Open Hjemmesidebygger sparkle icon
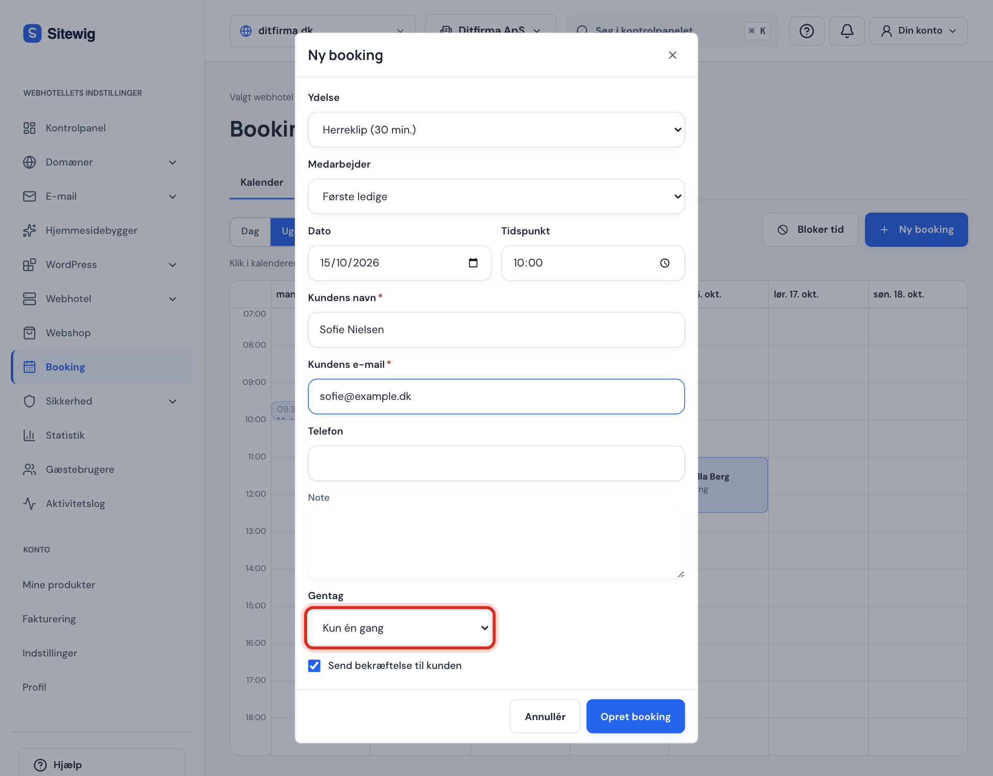The height and width of the screenshot is (776, 993). (x=29, y=230)
